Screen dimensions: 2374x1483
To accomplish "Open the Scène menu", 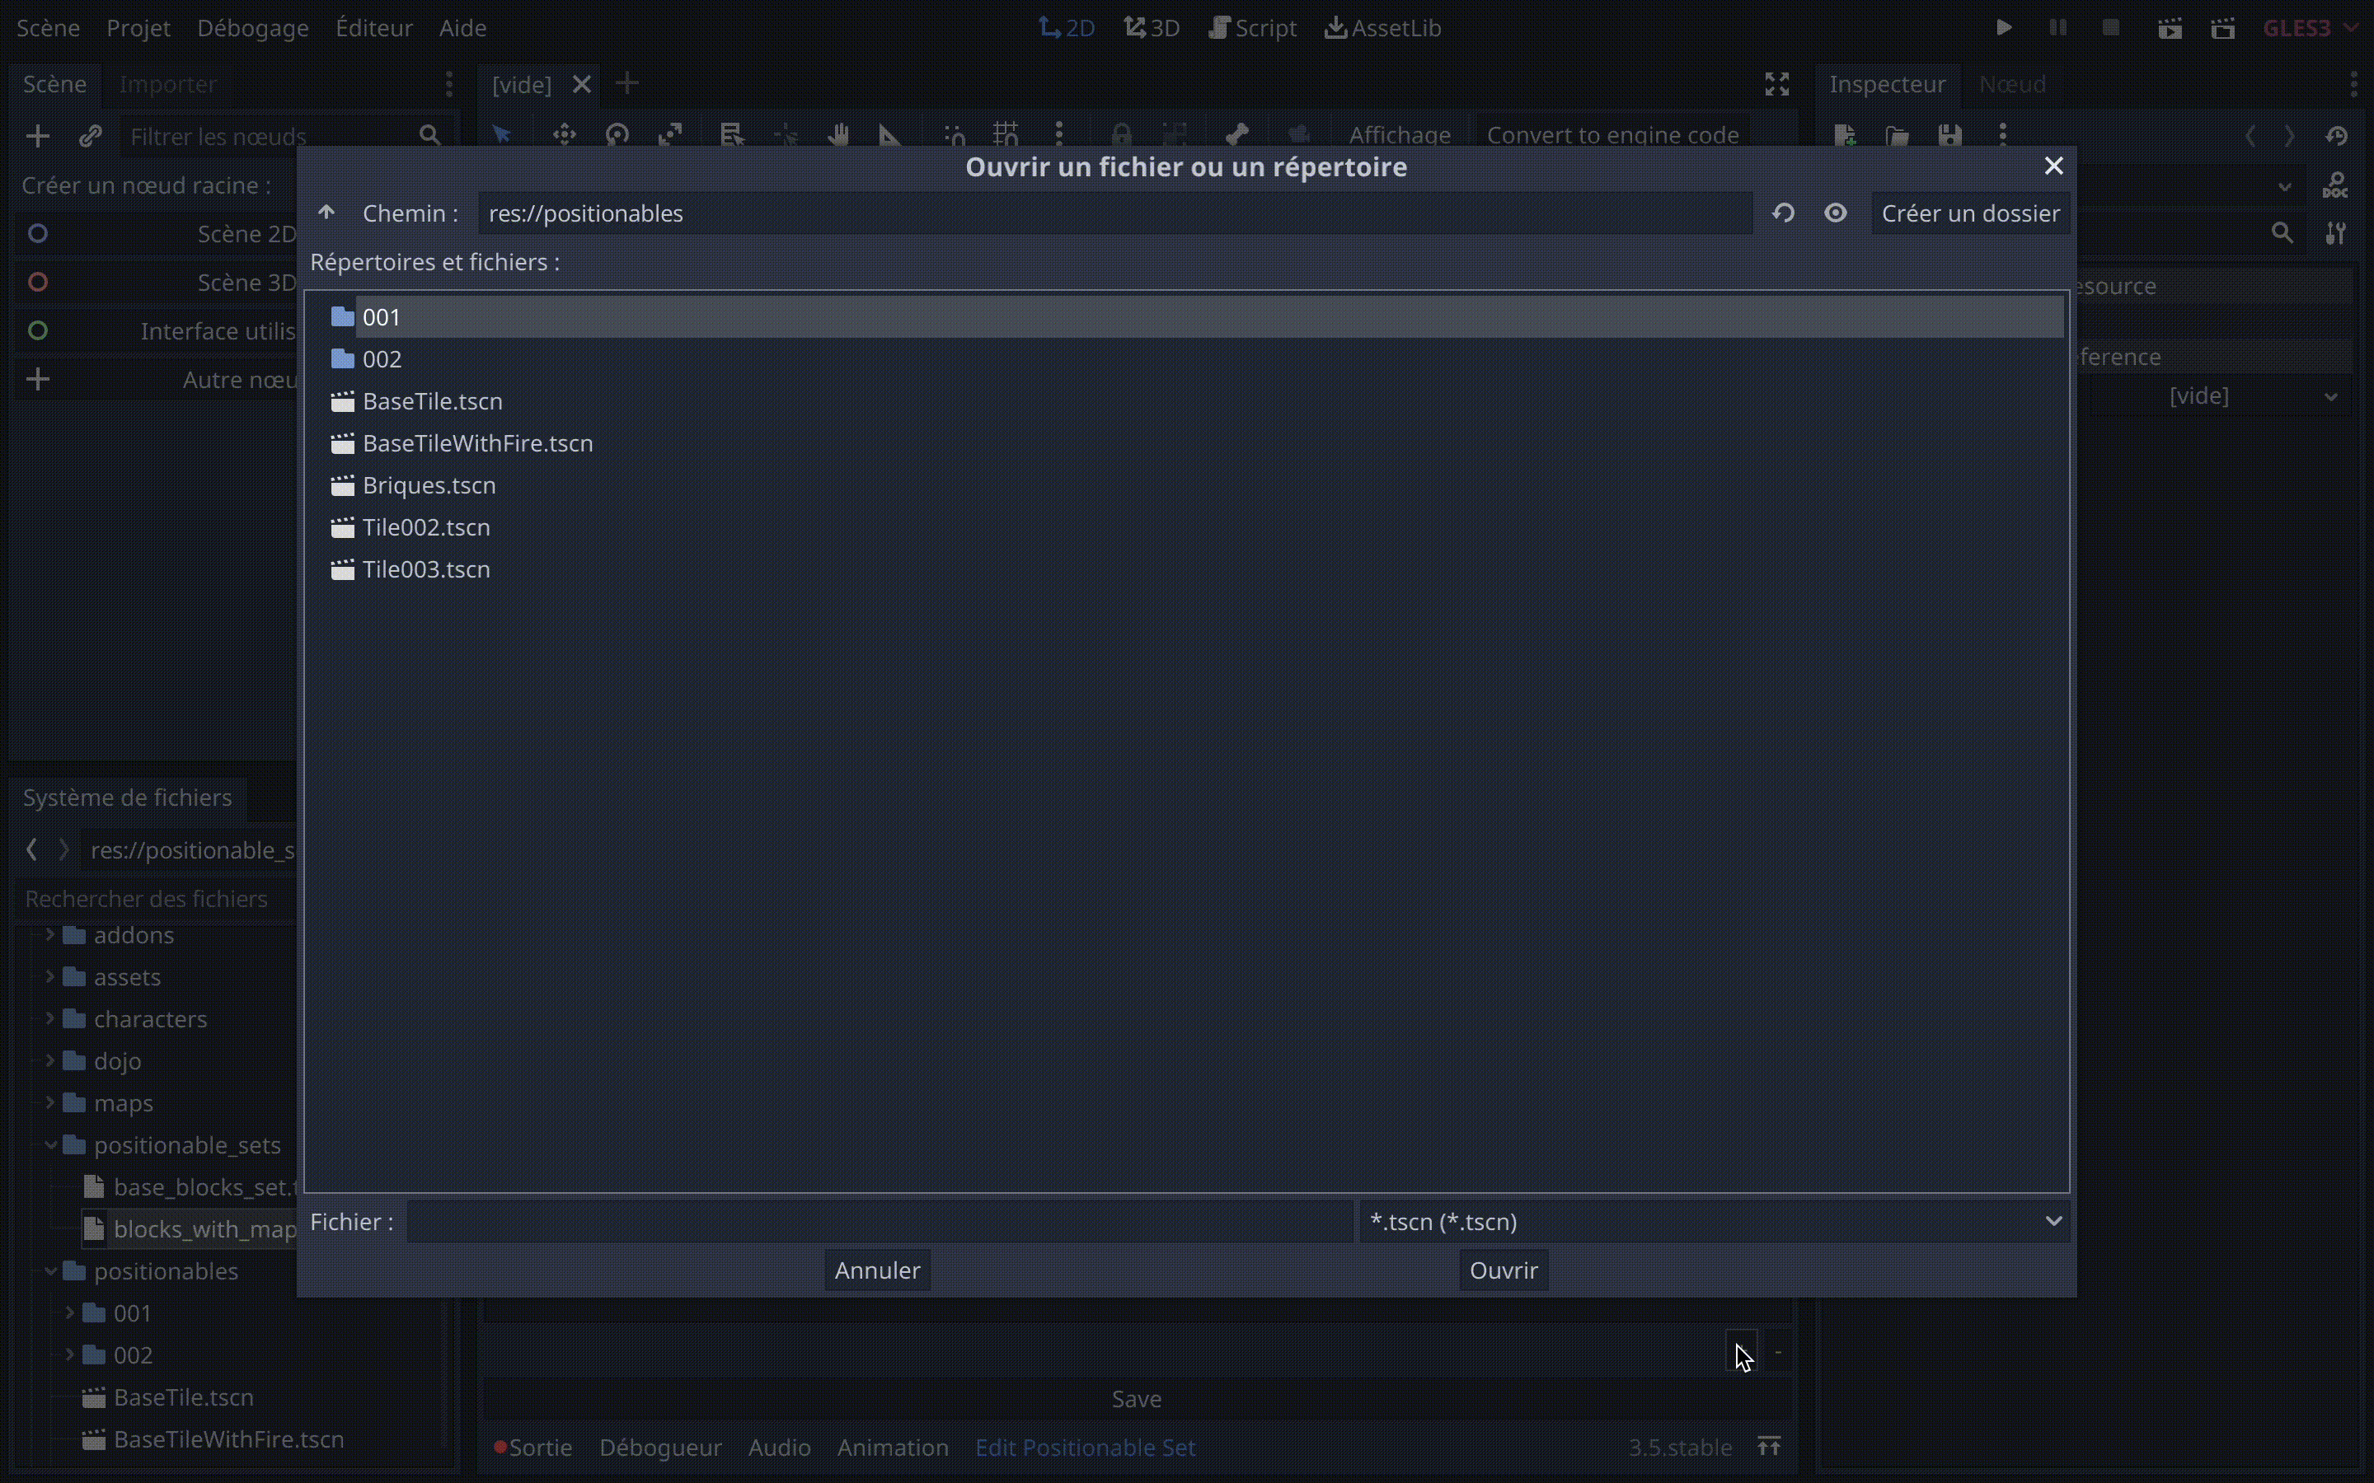I will click(x=48, y=27).
